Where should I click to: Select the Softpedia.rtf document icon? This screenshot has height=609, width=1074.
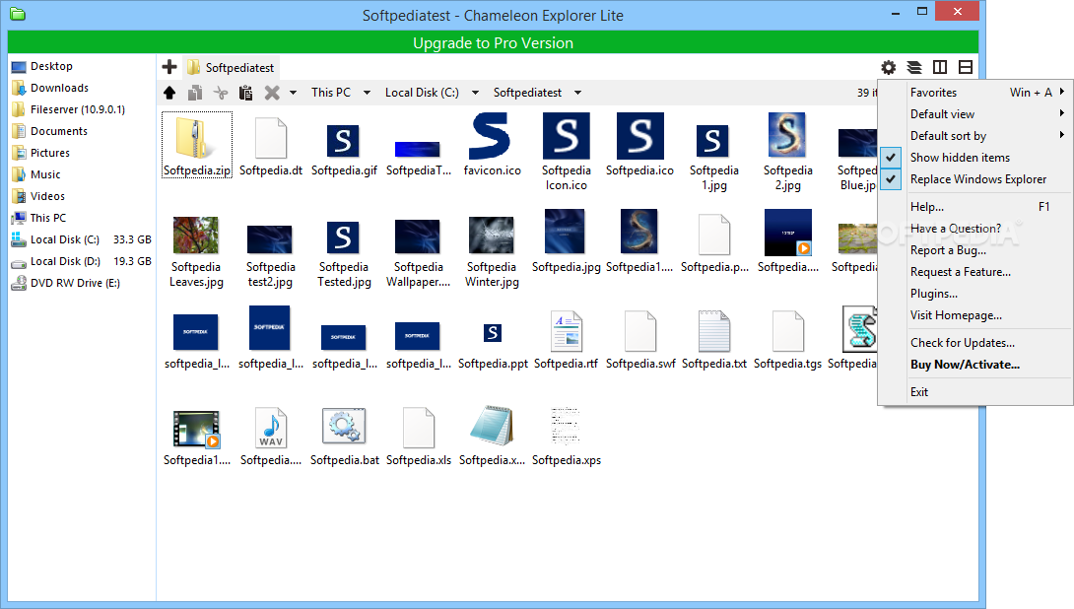coord(568,331)
